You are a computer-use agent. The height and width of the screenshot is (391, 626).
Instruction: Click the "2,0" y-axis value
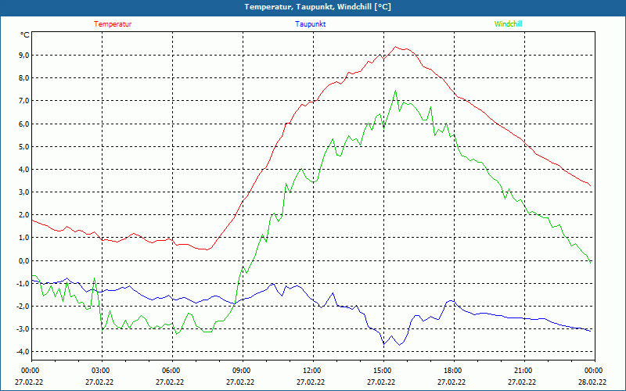click(x=23, y=214)
